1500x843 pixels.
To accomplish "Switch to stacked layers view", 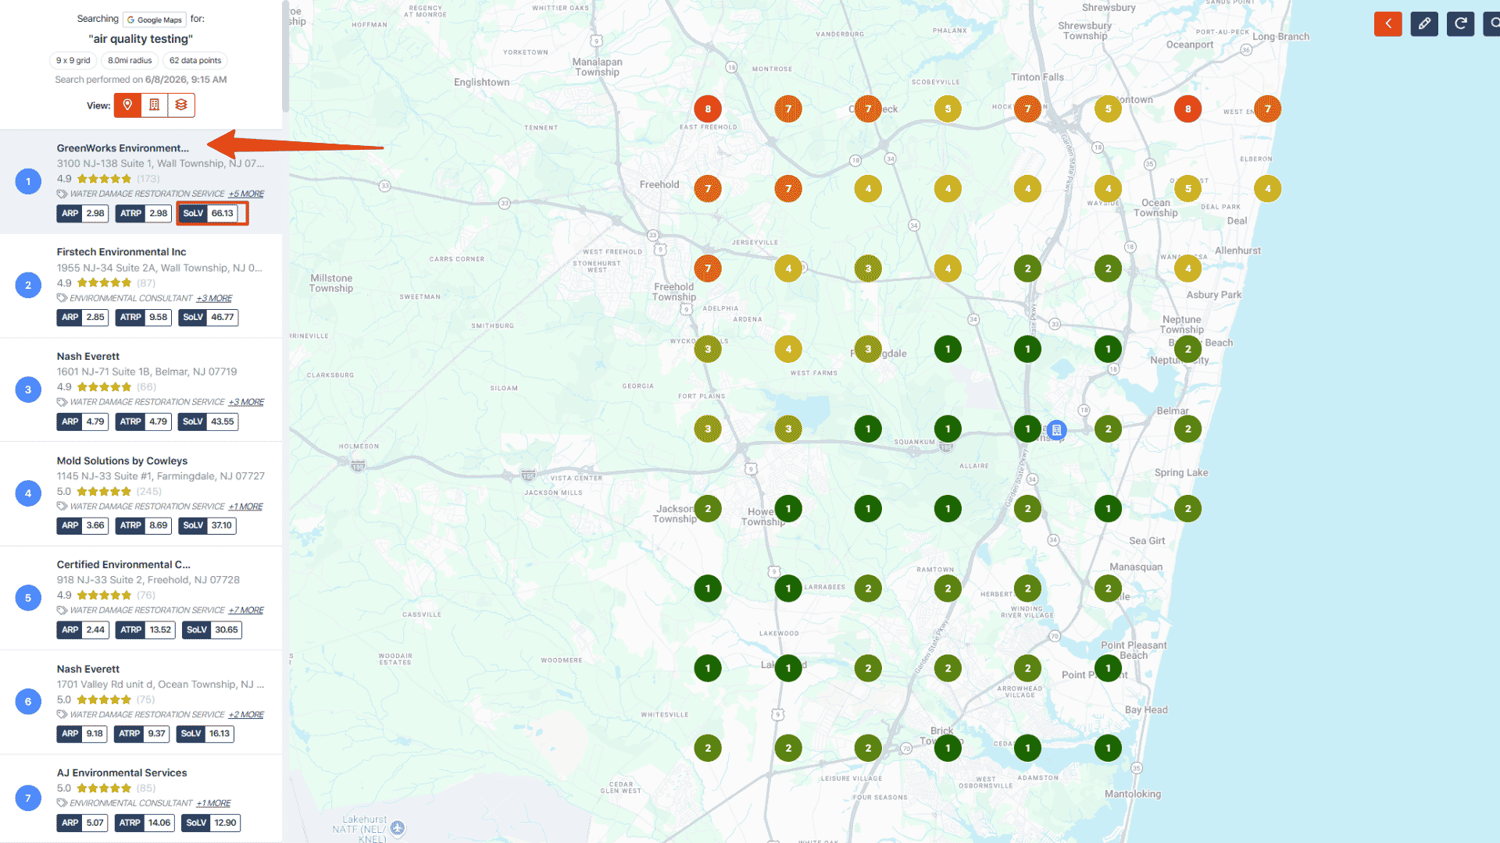I will (181, 105).
